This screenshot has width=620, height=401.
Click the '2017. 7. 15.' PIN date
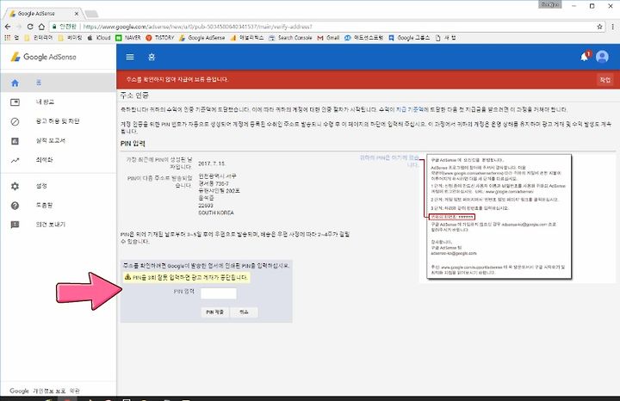click(x=212, y=163)
